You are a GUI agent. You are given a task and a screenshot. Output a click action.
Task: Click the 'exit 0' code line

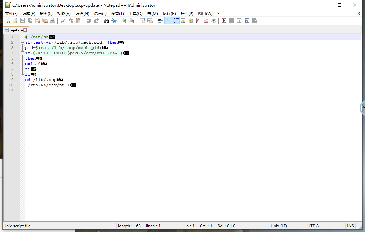pos(33,64)
